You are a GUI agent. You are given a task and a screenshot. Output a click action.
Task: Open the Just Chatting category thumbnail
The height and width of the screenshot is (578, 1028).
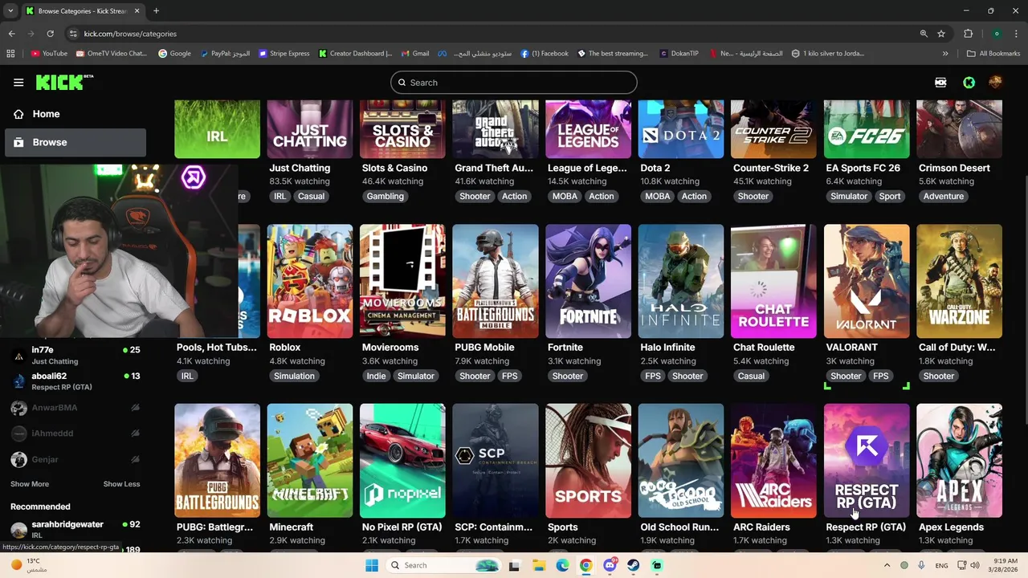(309, 129)
